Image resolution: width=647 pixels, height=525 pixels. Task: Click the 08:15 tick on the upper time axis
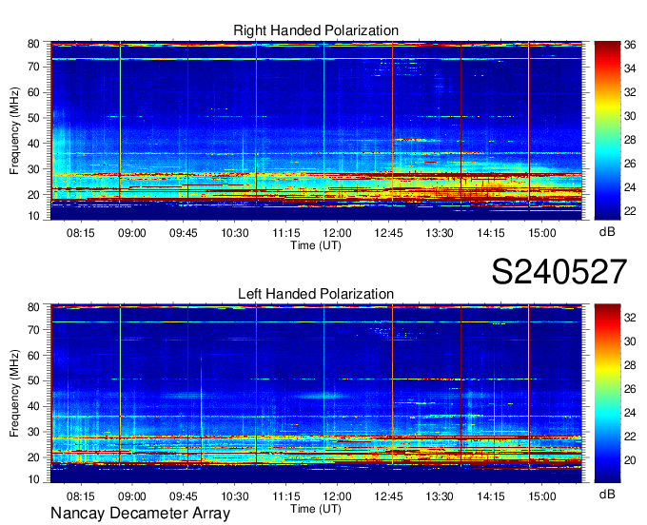81,233
